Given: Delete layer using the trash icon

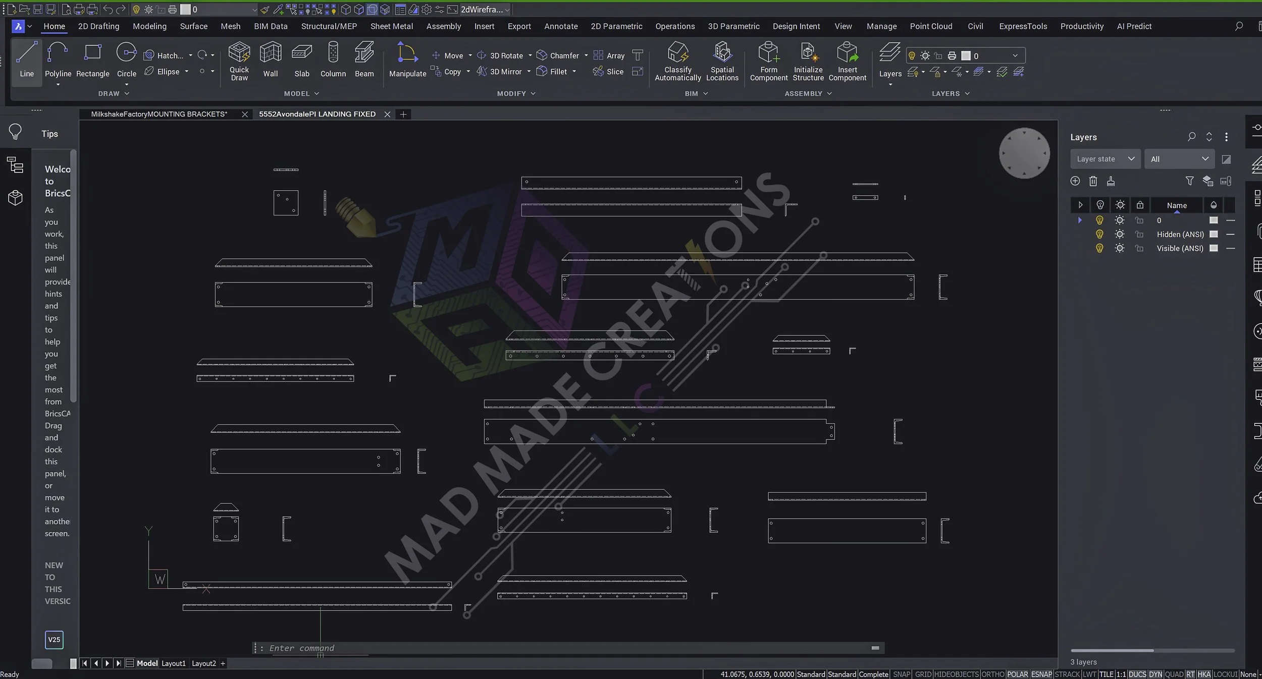Looking at the screenshot, I should coord(1093,181).
